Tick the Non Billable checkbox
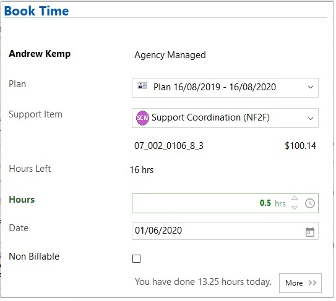 [137, 258]
